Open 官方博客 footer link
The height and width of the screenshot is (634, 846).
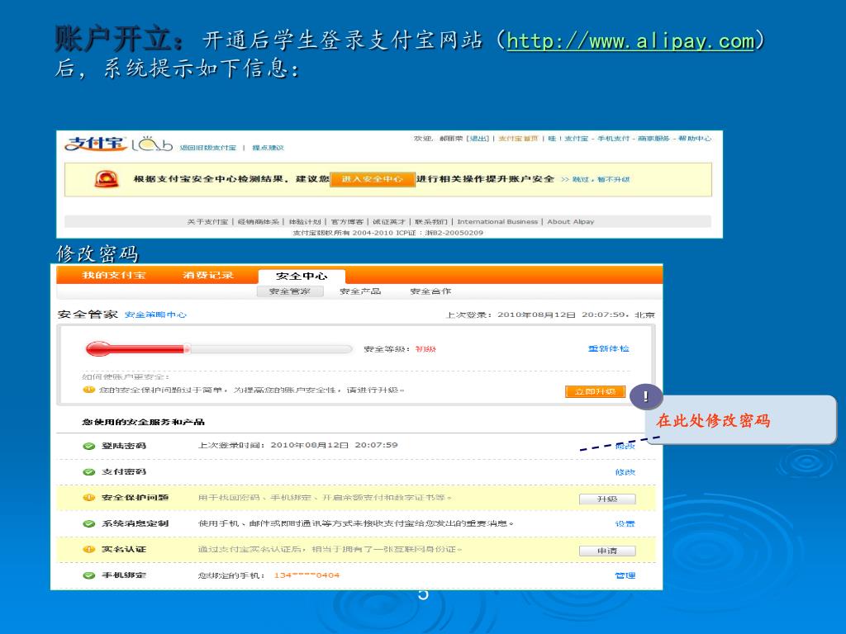(347, 221)
